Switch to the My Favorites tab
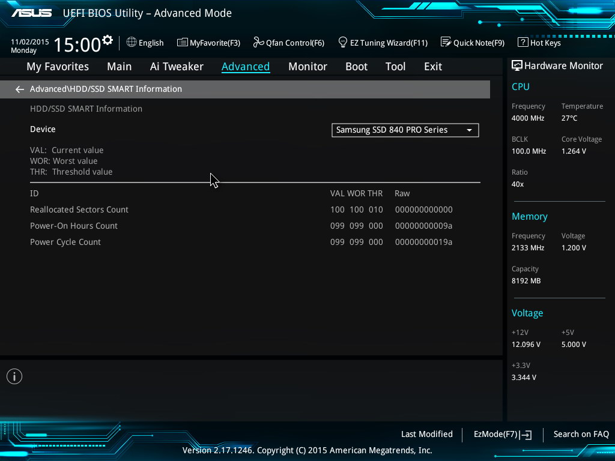Image resolution: width=615 pixels, height=461 pixels. tap(58, 67)
